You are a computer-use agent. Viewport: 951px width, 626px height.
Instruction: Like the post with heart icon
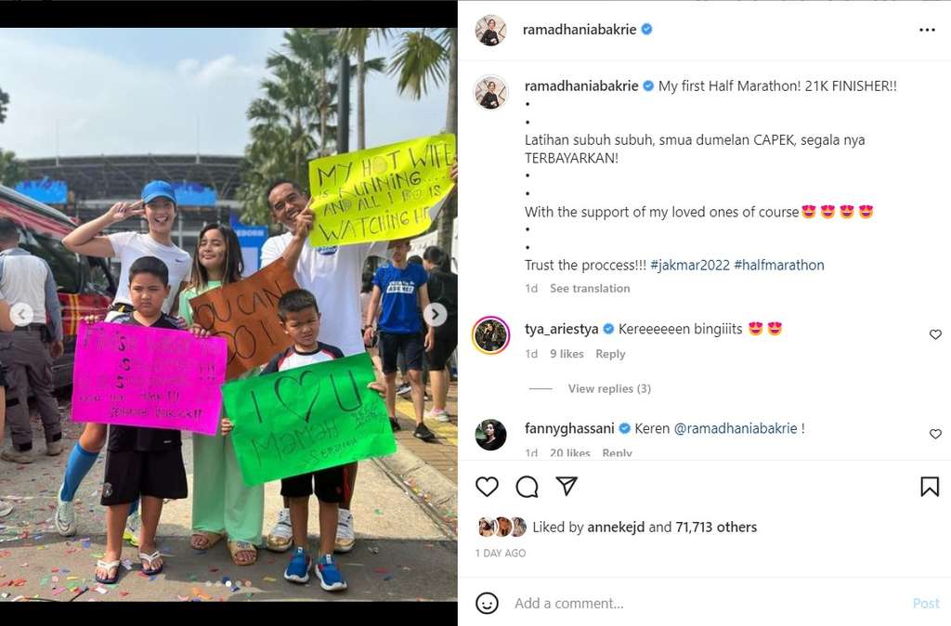pyautogui.click(x=487, y=487)
